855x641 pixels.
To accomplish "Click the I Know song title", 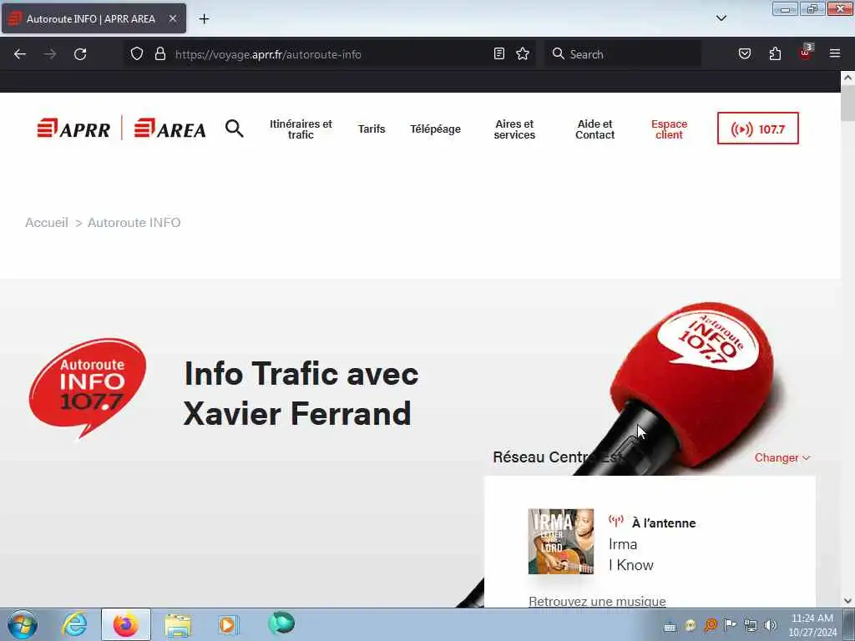I will coord(631,565).
